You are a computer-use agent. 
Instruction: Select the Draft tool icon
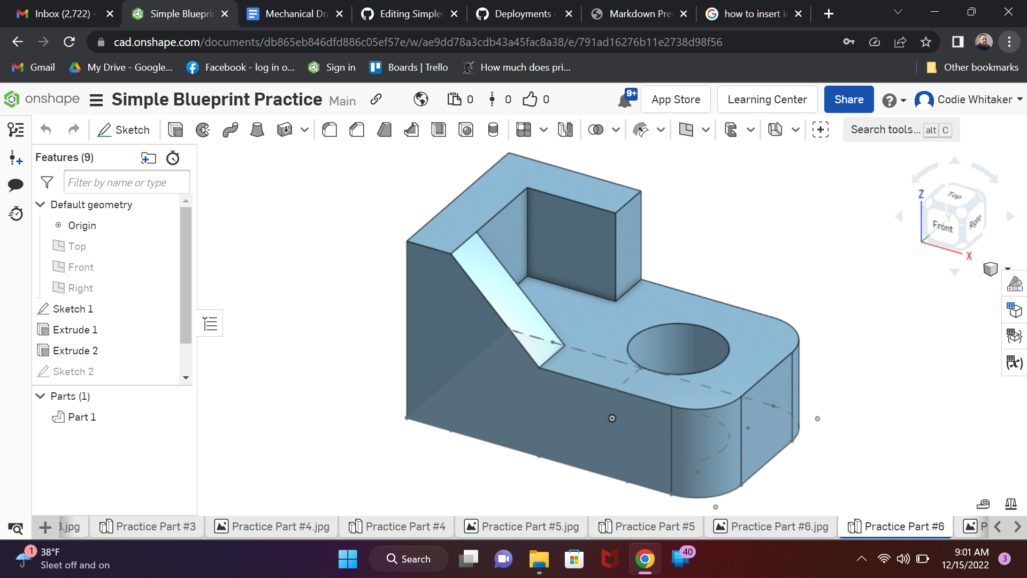pos(384,130)
